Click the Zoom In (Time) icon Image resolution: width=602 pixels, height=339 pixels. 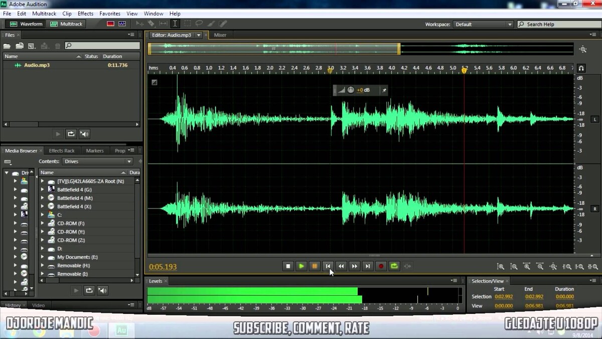coord(527,267)
